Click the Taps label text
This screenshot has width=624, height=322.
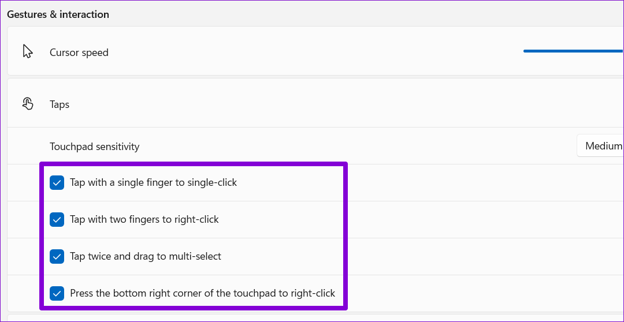(x=60, y=104)
